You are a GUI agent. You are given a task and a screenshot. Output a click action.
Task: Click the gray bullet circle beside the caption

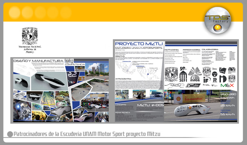(x=10, y=134)
